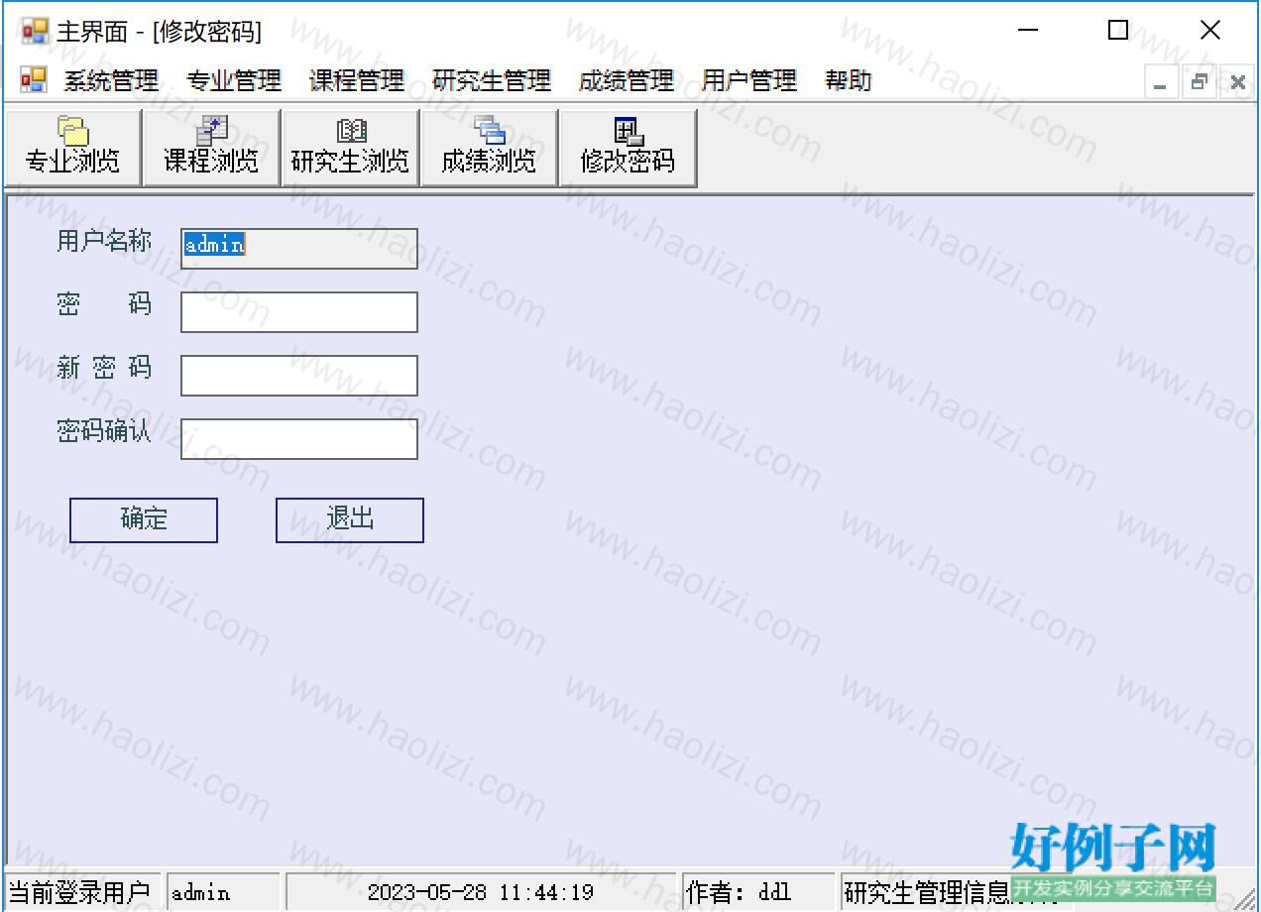Screen dimensions: 1261x912
Task: Click the child form icon in the menu bar
Action: (x=34, y=80)
